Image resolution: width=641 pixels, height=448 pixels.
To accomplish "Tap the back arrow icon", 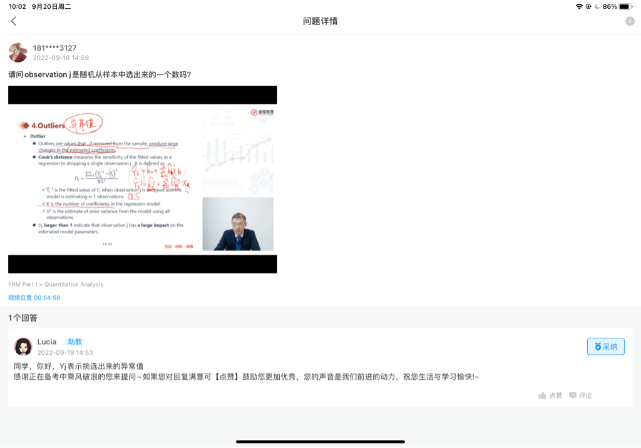I will 14,21.
